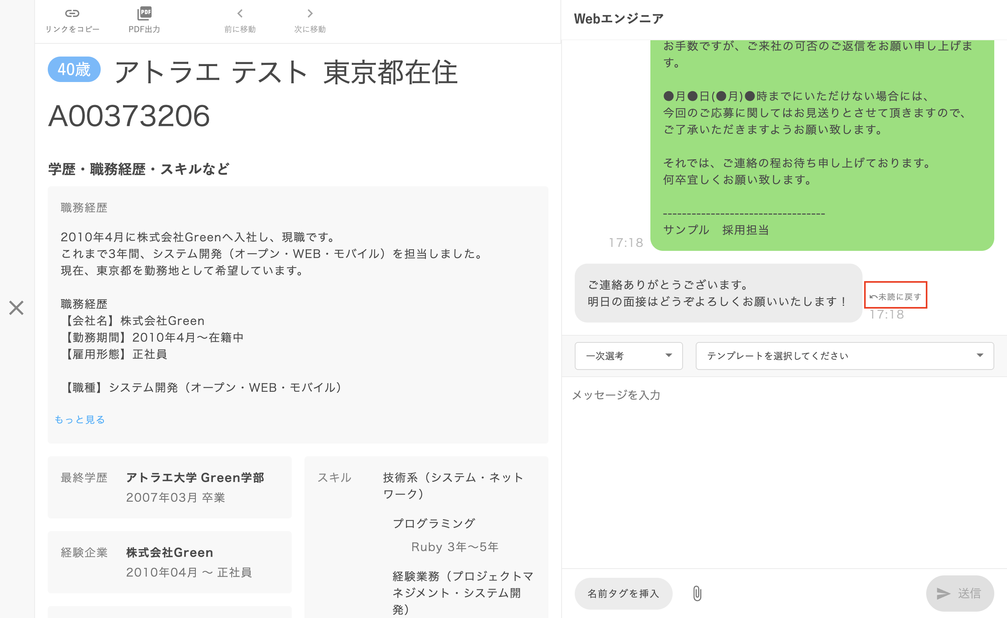Image resolution: width=1007 pixels, height=618 pixels.
Task: Click the 株式会社Green company experience entry
Action: pos(170,553)
